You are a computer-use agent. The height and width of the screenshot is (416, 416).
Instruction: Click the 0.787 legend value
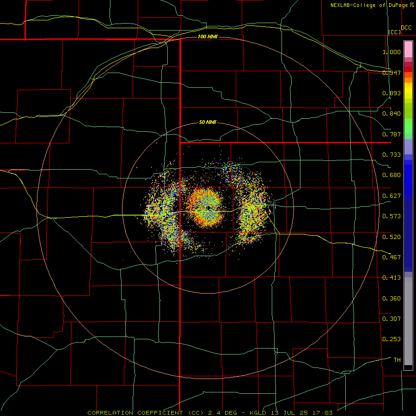tap(392, 134)
